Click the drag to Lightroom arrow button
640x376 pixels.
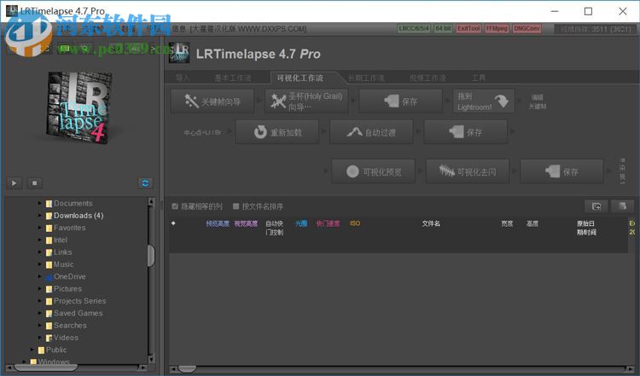point(483,101)
